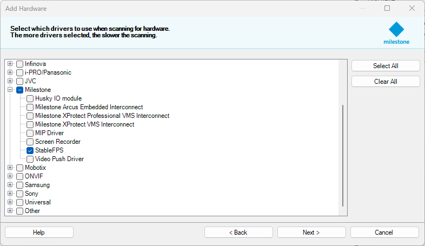The image size is (425, 246).
Task: Enable the Screen Recorder driver checkbox
Action: pos(30,142)
